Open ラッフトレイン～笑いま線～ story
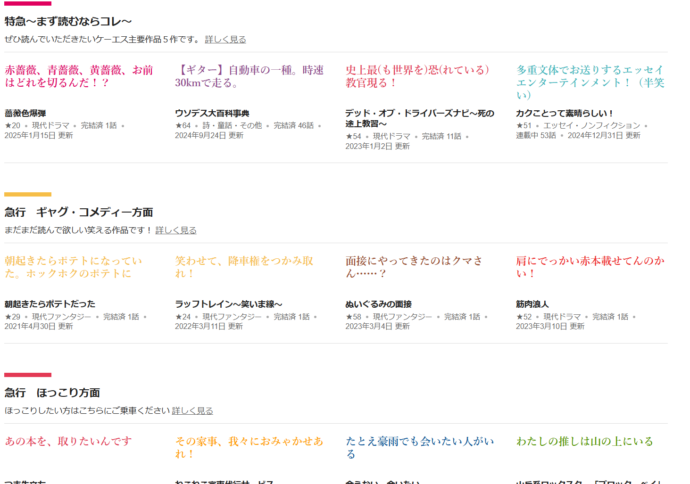The width and height of the screenshot is (690, 484). [228, 304]
